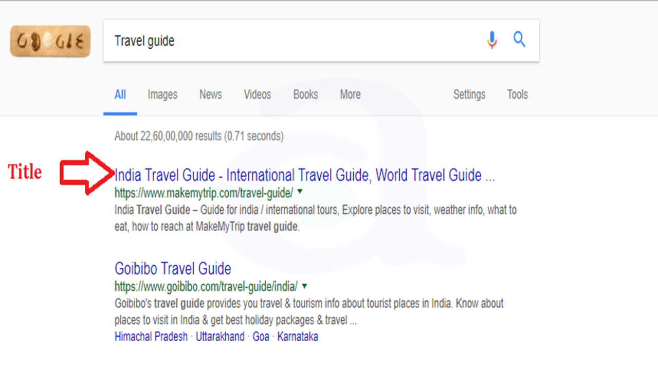The width and height of the screenshot is (658, 370).
Task: Open search Tools filters
Action: pos(517,95)
